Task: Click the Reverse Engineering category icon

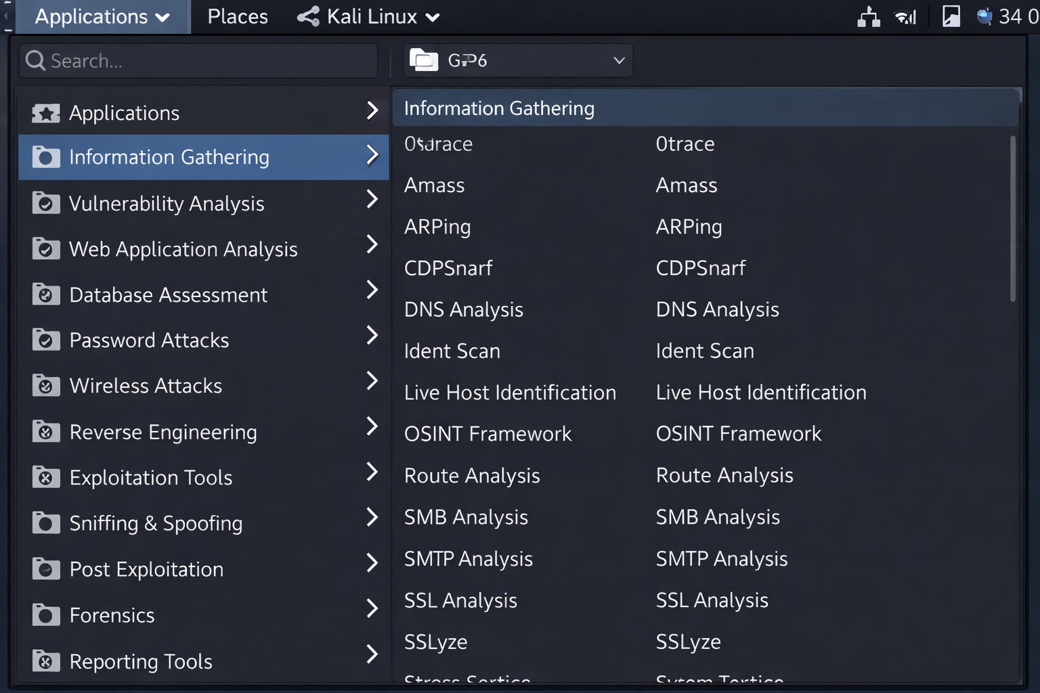Action: (x=45, y=431)
